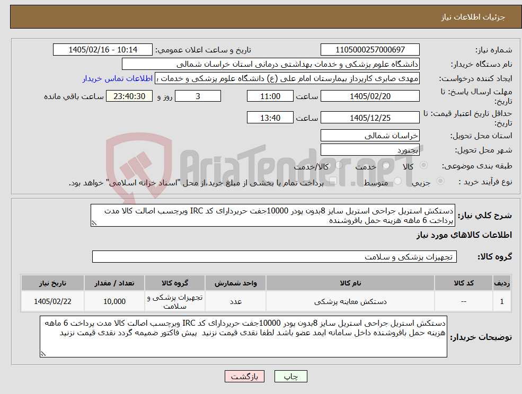Viewport: 522px width, 394px height.
Task: Click the remaining days field showing 3
Action: click(x=198, y=96)
